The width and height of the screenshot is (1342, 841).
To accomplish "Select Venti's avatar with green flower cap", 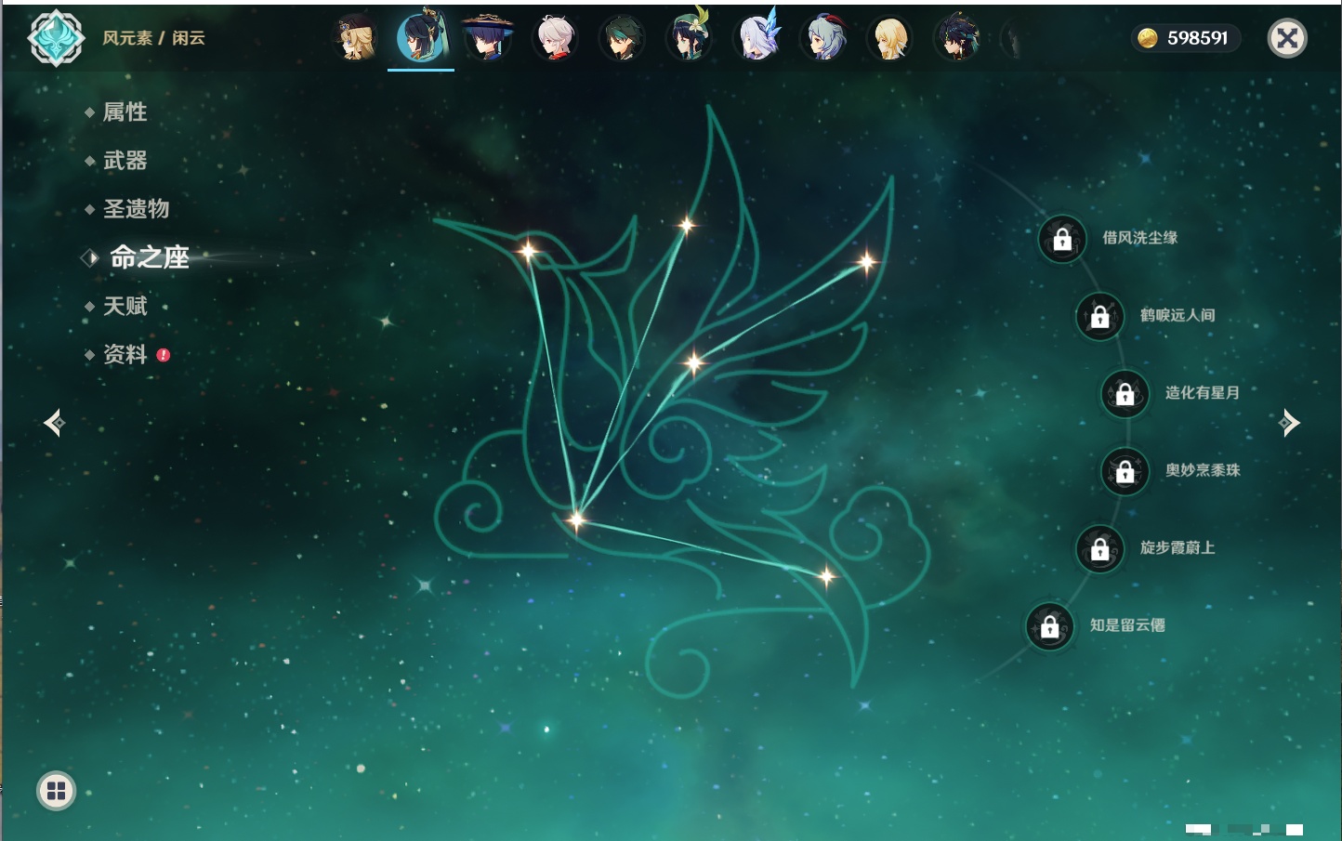I will tap(689, 39).
